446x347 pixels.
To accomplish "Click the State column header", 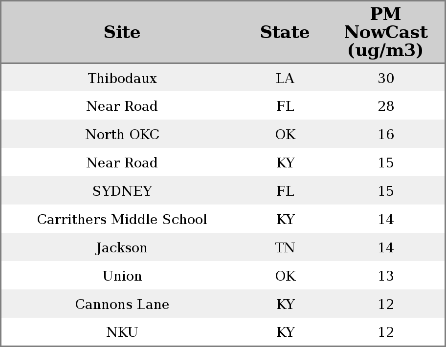I will coord(285,33).
